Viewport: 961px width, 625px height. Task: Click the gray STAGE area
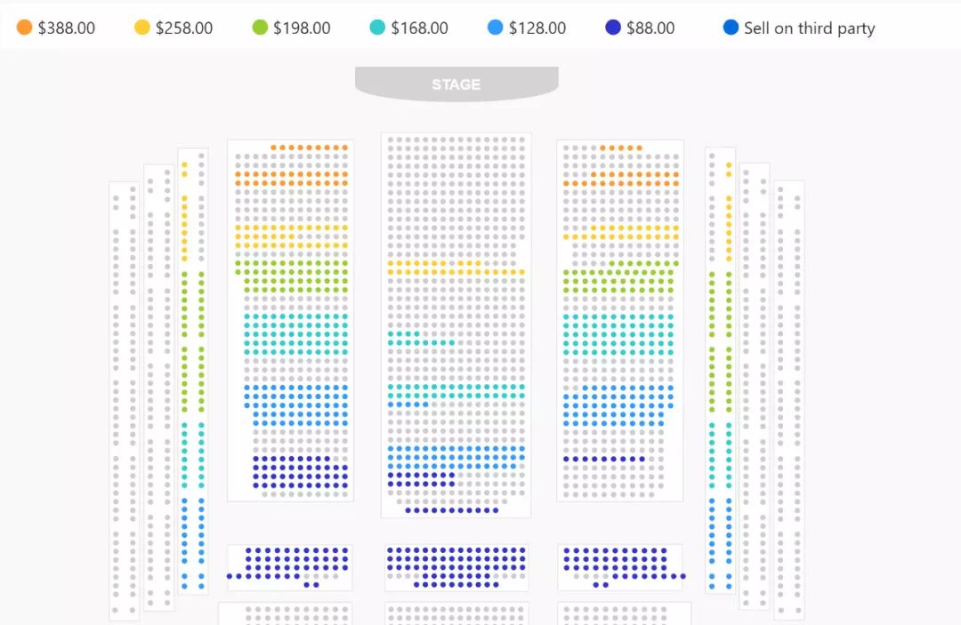pyautogui.click(x=456, y=84)
